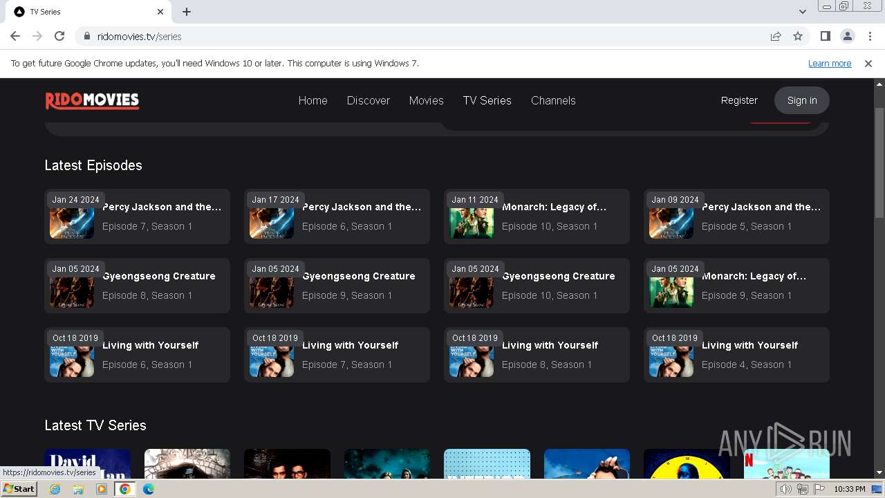This screenshot has width=885, height=498.
Task: Open Percy Jackson Episode 6 card
Action: coord(337,216)
